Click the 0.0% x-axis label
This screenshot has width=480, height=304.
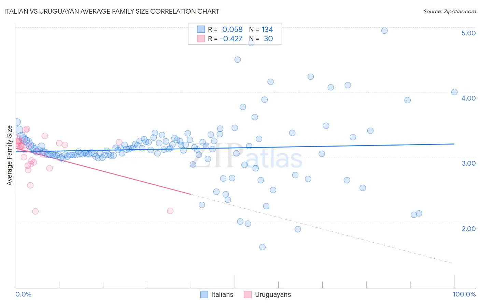click(x=23, y=294)
